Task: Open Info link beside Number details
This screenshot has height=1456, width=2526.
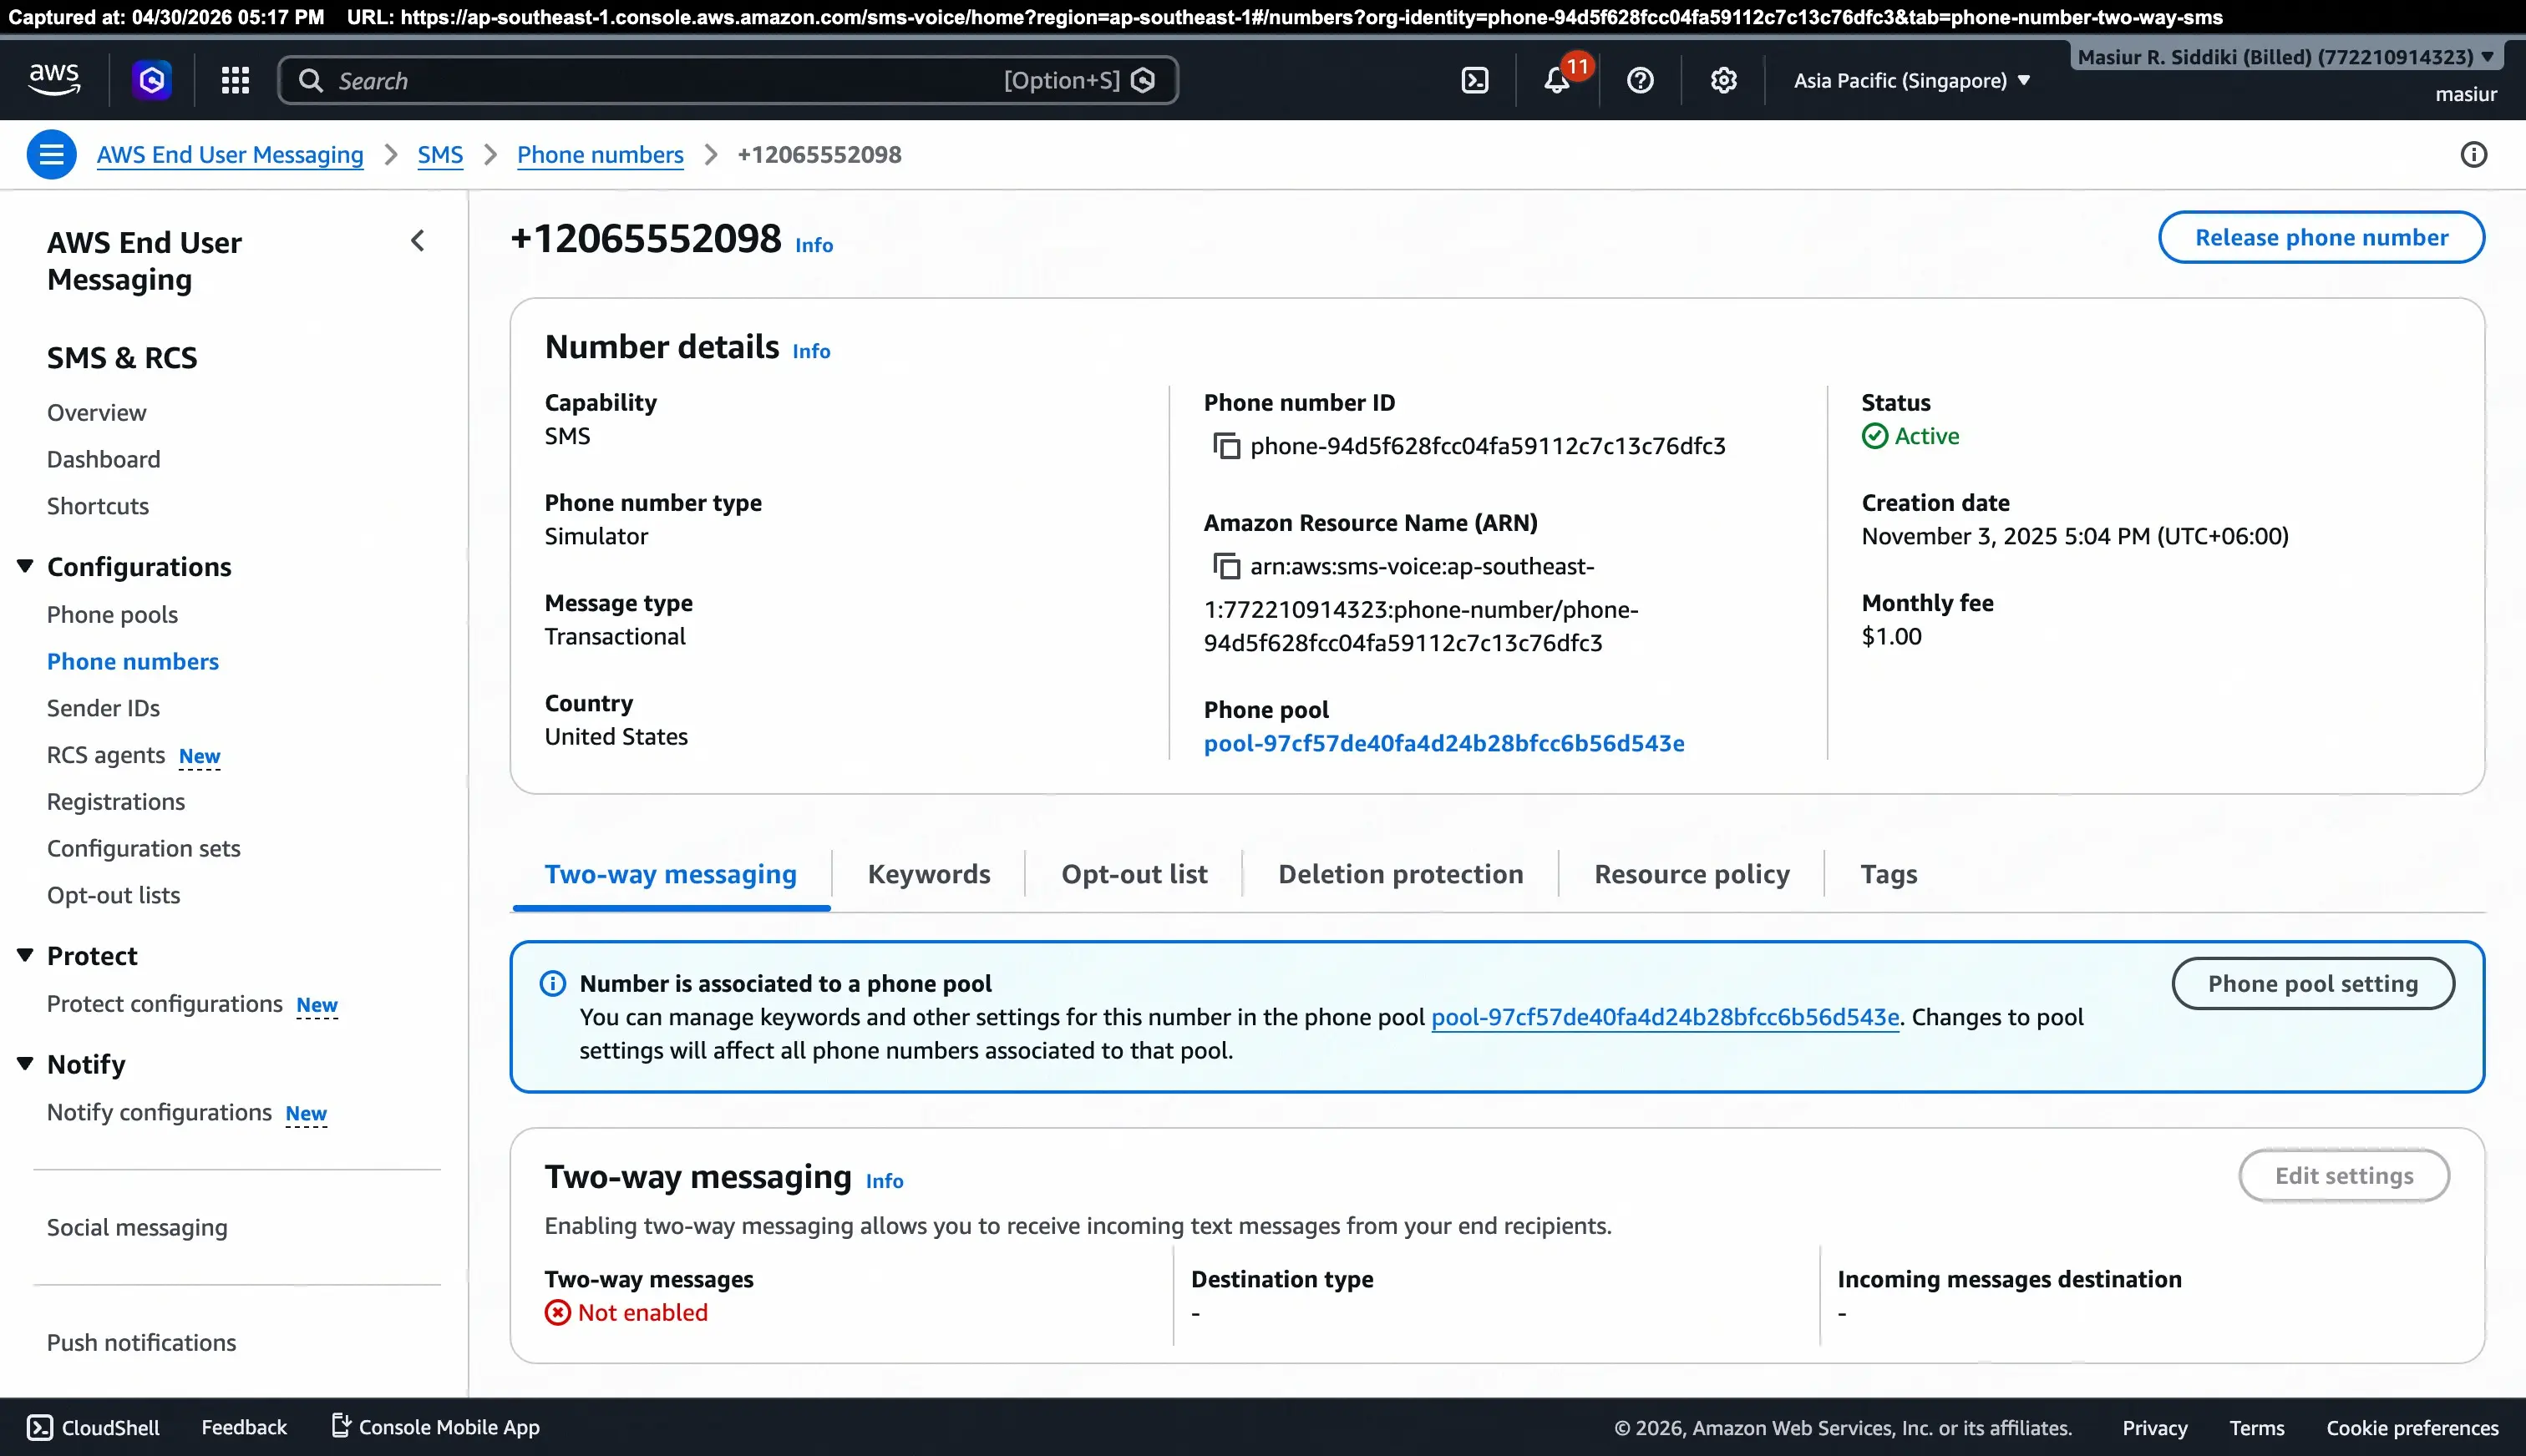Action: pos(811,351)
